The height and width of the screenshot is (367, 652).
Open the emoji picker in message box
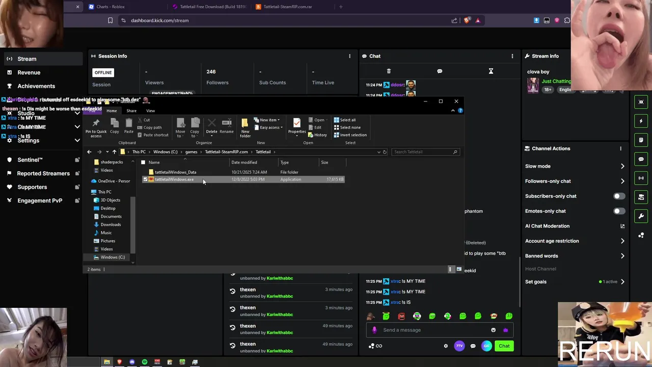pyautogui.click(x=493, y=330)
